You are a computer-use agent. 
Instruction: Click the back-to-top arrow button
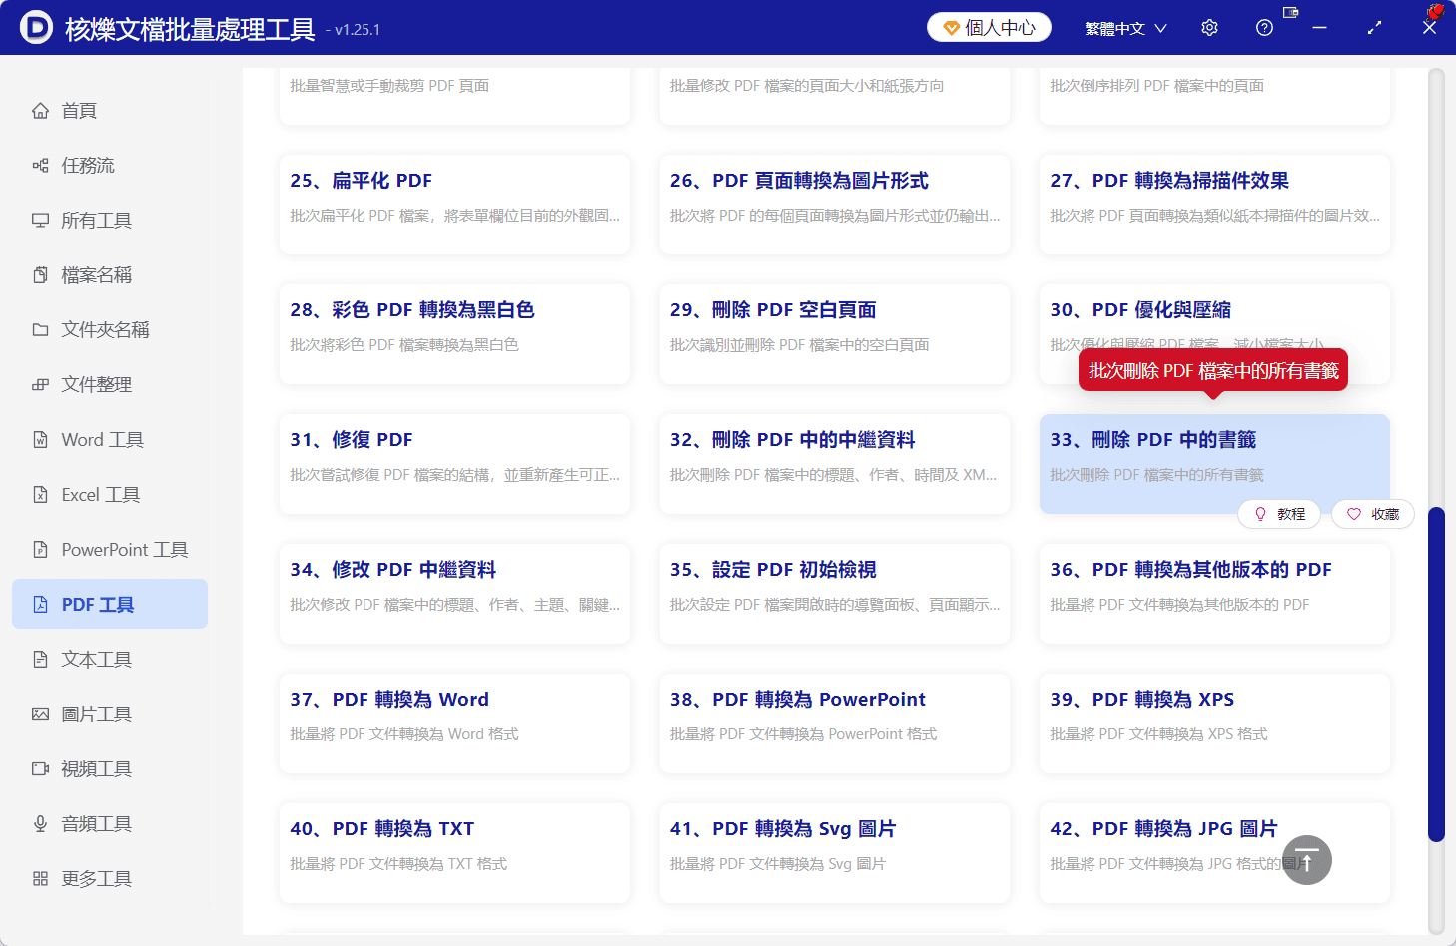point(1307,860)
